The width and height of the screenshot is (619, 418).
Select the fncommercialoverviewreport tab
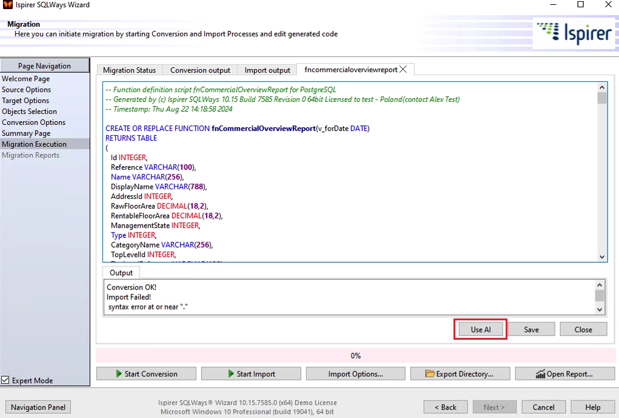(x=351, y=70)
